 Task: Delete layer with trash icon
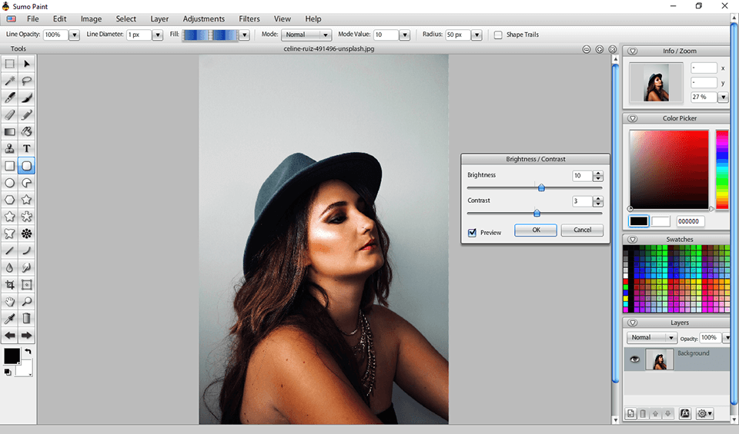(x=643, y=413)
